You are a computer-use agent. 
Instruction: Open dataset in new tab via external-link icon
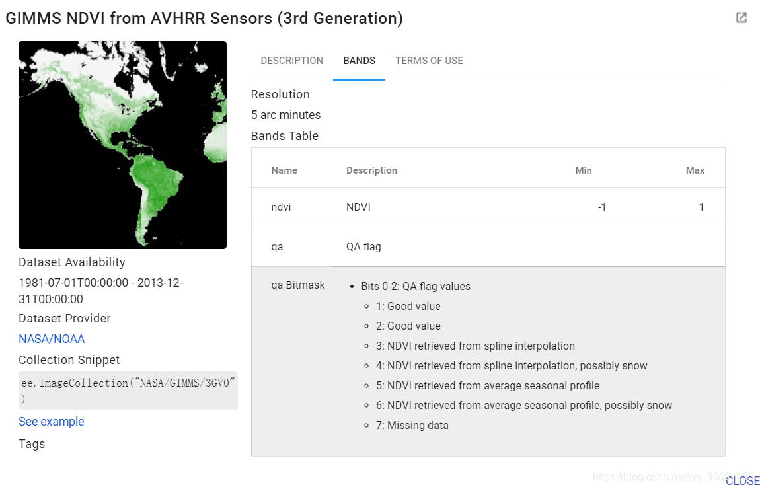click(x=741, y=17)
